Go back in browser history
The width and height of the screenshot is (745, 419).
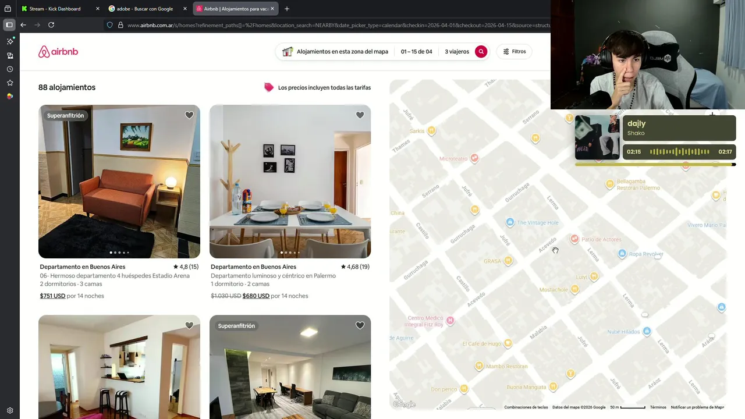[x=23, y=25]
